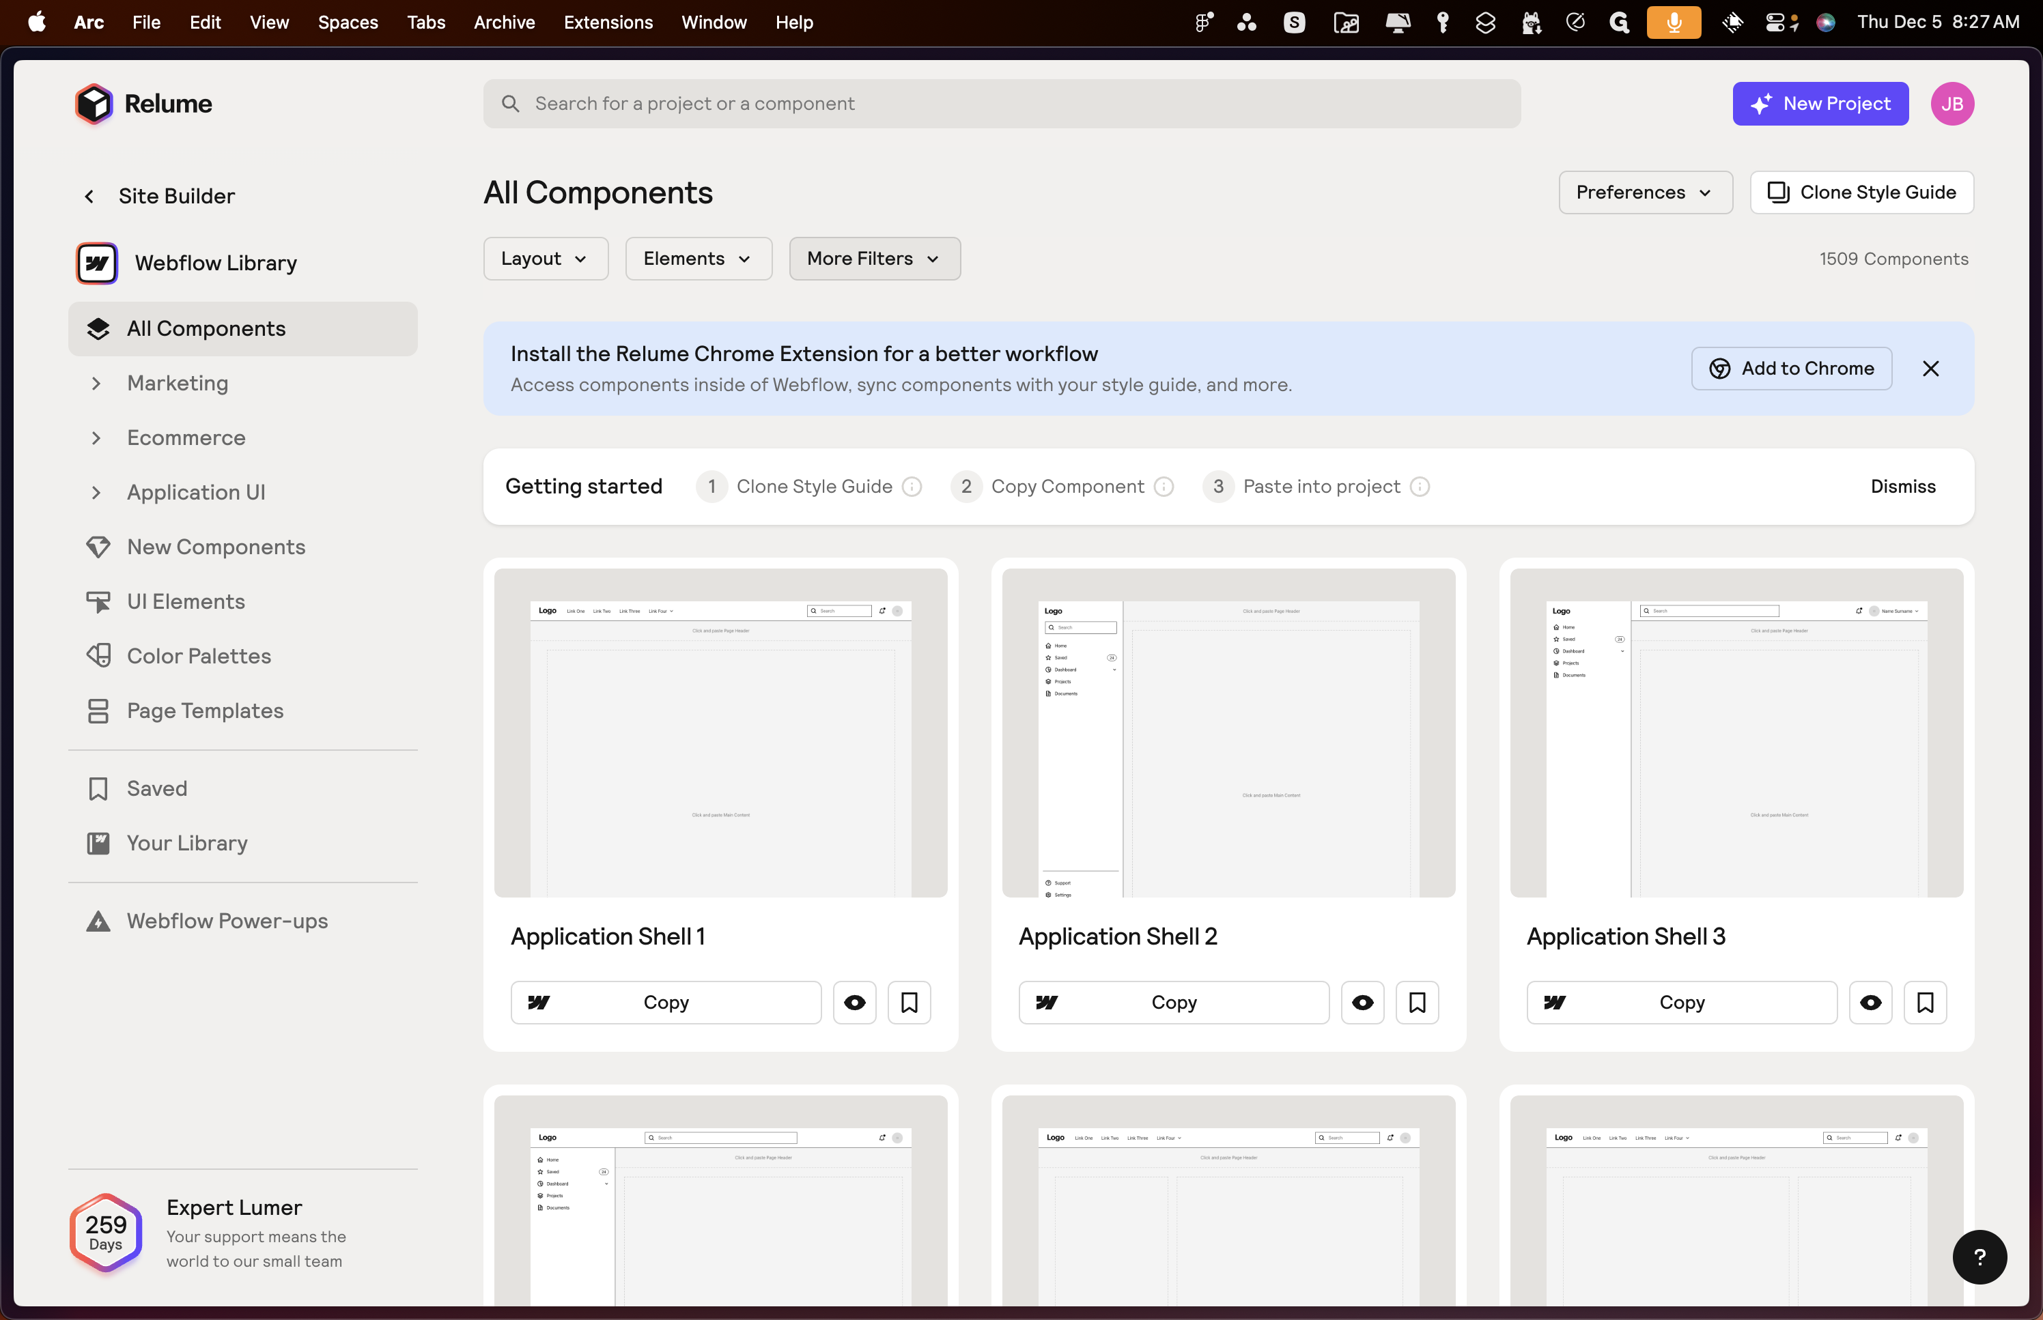The image size is (2043, 1320).
Task: Click the Saved bookmark icon in sidebar
Action: (98, 788)
